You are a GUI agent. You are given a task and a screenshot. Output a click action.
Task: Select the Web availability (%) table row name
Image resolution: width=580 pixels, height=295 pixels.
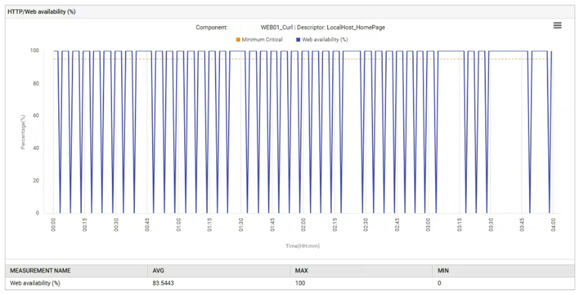tap(36, 283)
